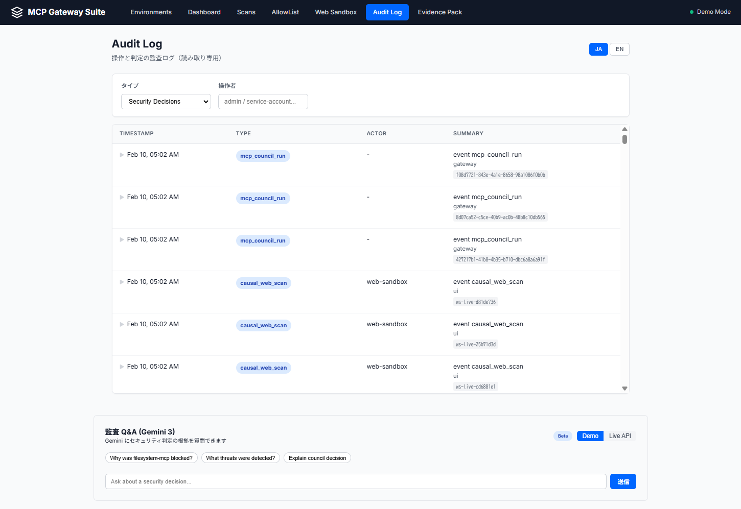Click the scroll down arrow of the log table

[x=624, y=389]
